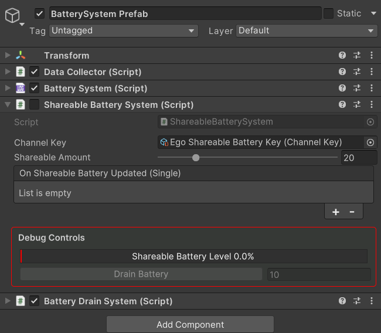Click the List is empty text
This screenshot has height=333, width=381.
click(45, 193)
